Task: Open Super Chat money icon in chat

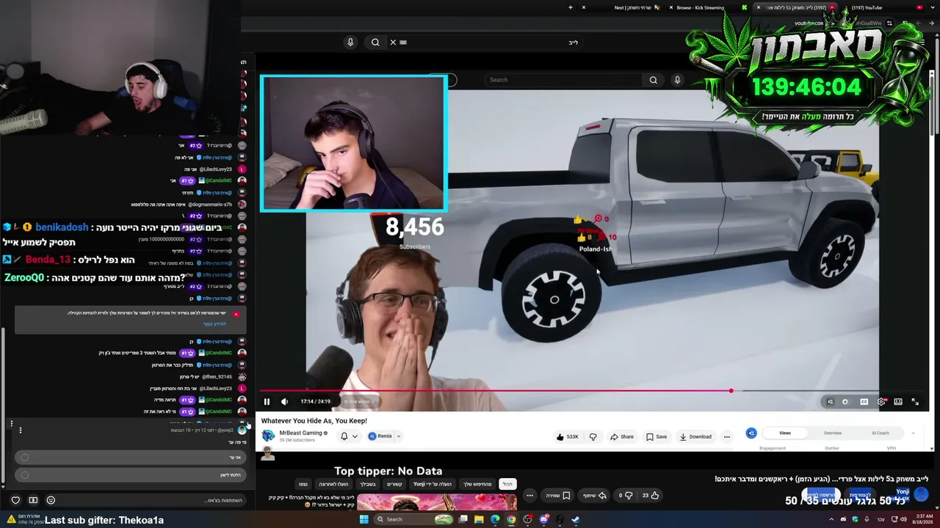Action: (33, 500)
